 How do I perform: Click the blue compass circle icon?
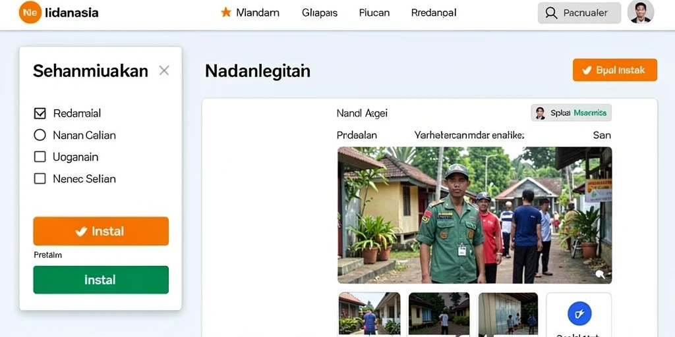point(579,313)
